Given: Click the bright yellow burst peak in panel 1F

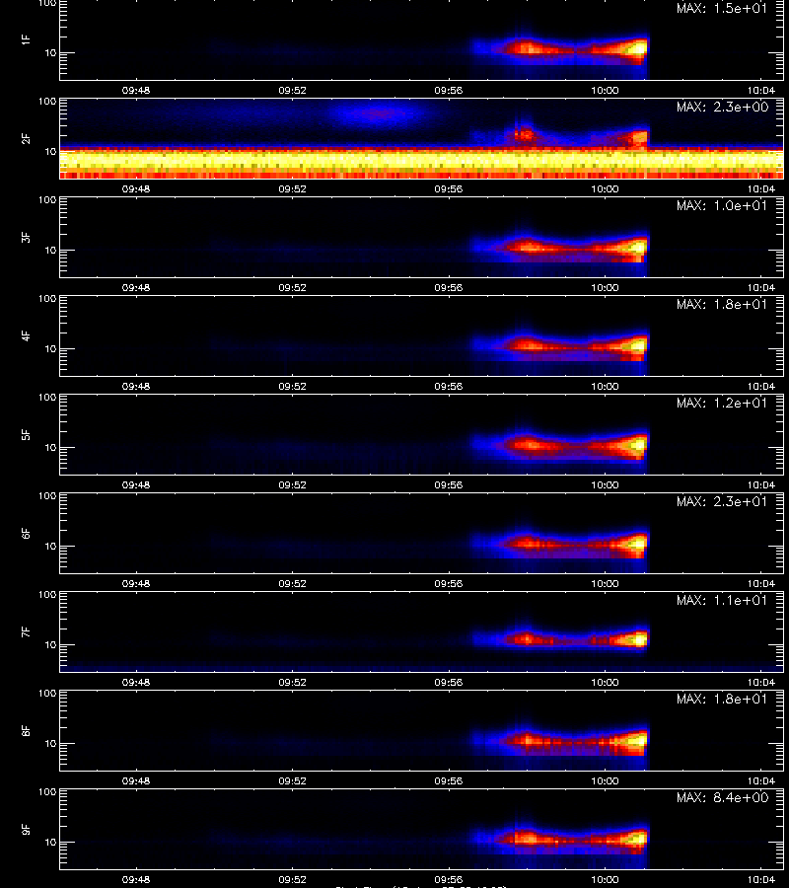Looking at the screenshot, I should coord(637,48).
